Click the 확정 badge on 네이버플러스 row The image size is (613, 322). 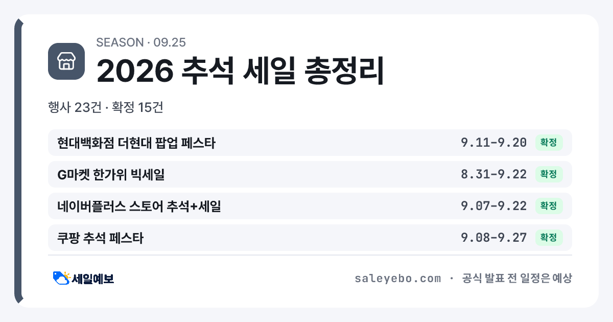click(549, 206)
